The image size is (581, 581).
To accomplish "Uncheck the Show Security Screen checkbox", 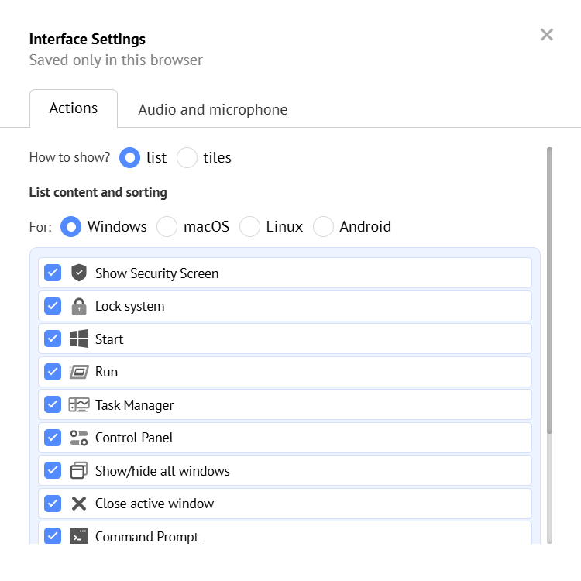I will pyautogui.click(x=53, y=273).
